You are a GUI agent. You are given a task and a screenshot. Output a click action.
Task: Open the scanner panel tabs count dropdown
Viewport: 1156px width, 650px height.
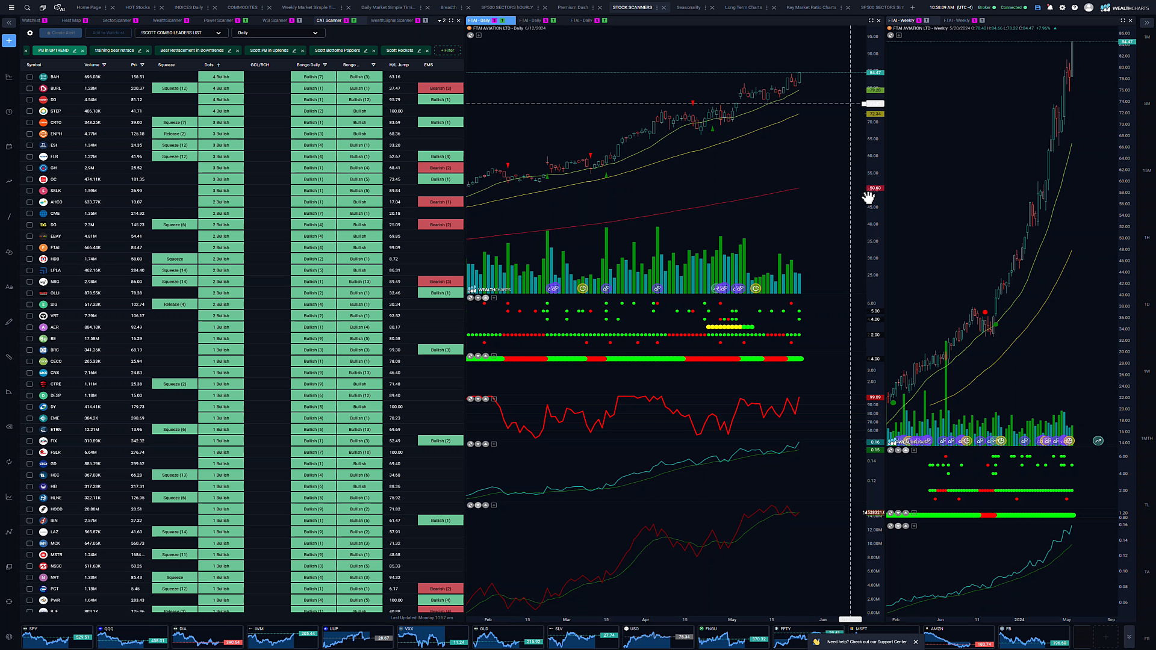click(441, 20)
